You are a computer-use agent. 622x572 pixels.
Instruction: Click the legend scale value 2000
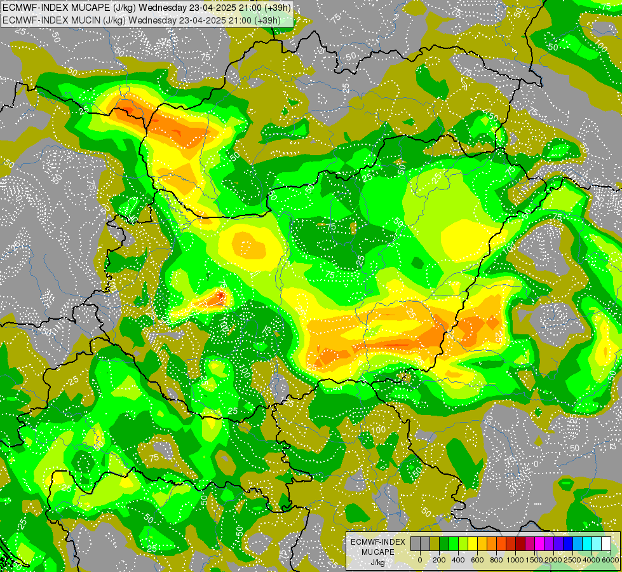click(554, 560)
